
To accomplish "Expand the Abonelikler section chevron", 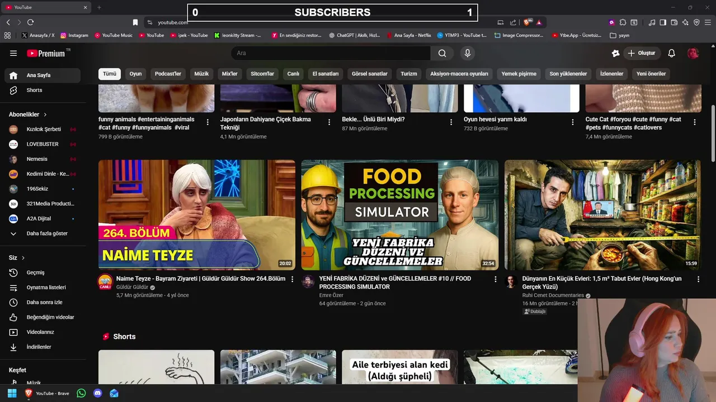I will (x=45, y=114).
